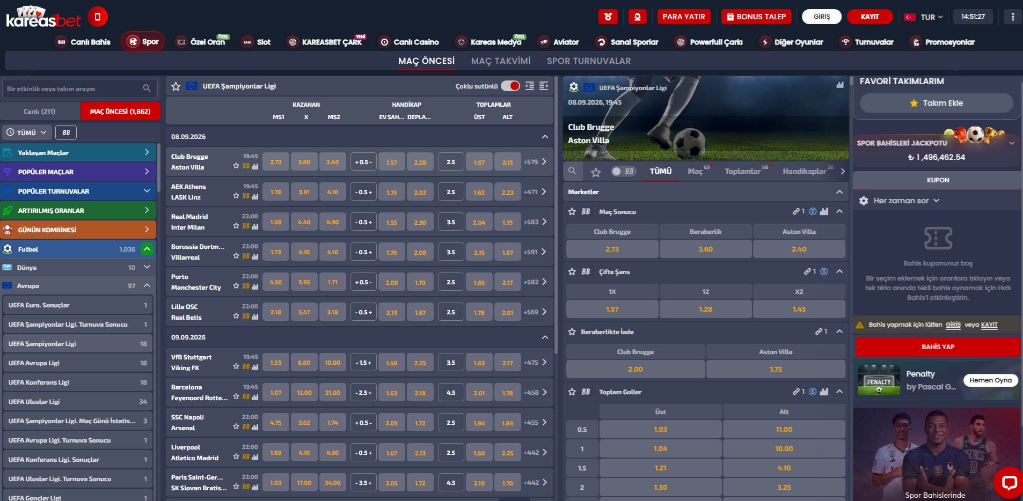Image resolution: width=1023 pixels, height=501 pixels.
Task: Favorite the Maç Sonucu market
Action: pyautogui.click(x=572, y=212)
